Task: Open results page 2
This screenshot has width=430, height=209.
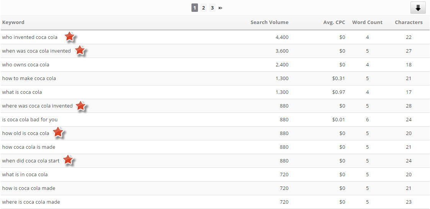Action: 204,8
